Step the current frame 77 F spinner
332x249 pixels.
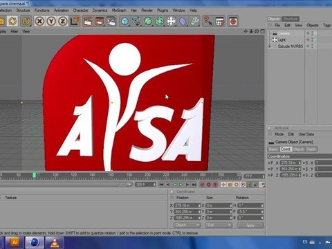coord(263,176)
